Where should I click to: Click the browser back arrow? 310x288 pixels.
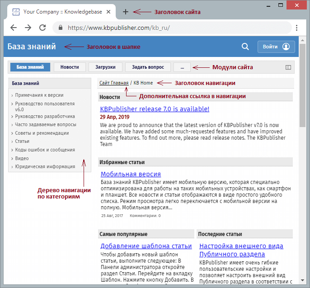(x=14, y=28)
